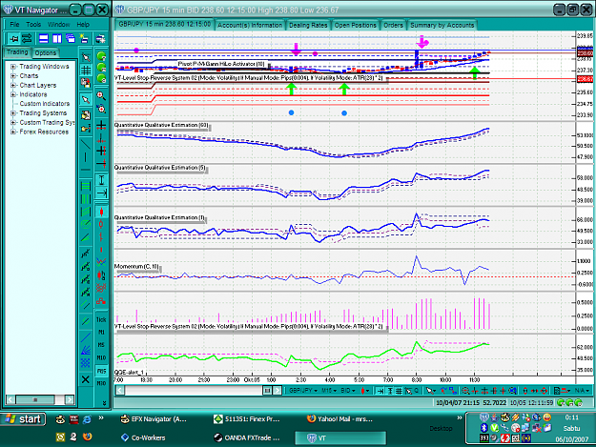Open the Orders tab

pos(393,25)
